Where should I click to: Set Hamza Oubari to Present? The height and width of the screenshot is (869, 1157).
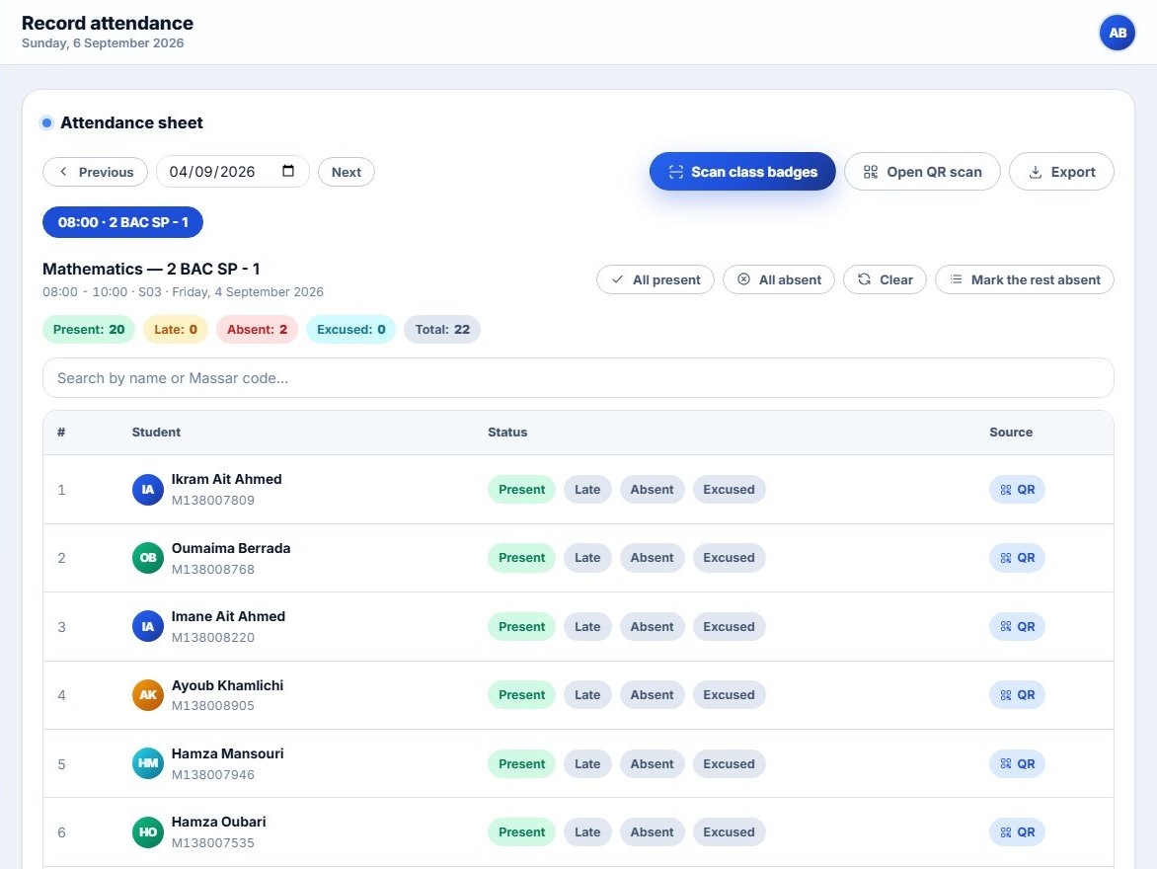521,832
